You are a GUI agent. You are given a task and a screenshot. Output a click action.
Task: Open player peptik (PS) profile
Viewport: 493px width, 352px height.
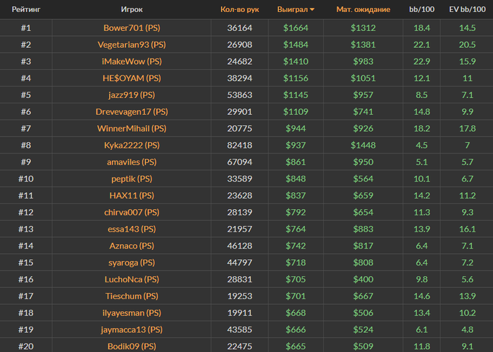[x=132, y=179]
